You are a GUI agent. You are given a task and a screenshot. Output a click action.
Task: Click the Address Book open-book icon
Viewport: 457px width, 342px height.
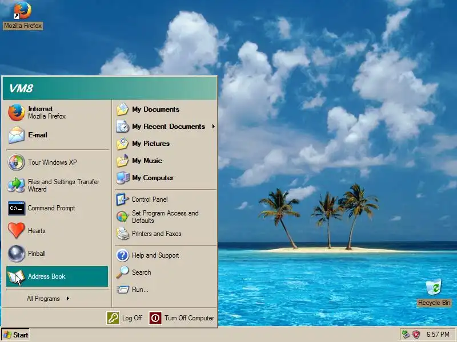16,276
